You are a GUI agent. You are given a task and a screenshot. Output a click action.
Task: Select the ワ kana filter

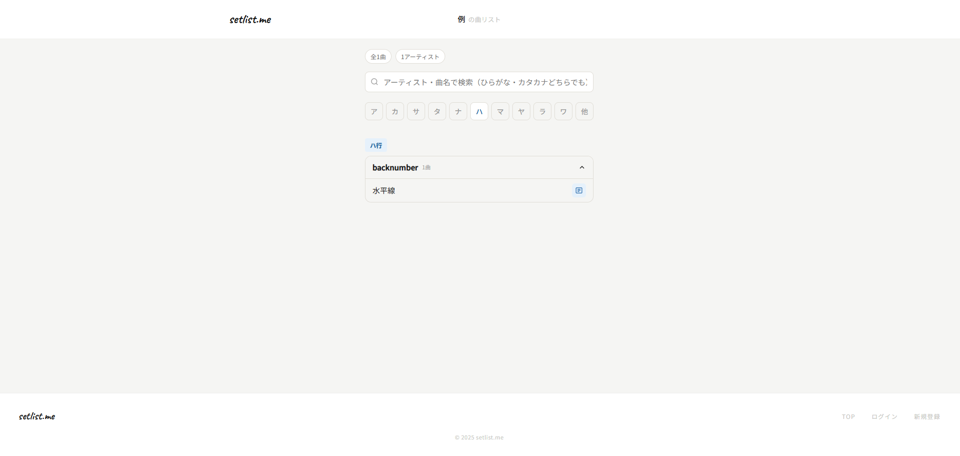[x=563, y=111]
